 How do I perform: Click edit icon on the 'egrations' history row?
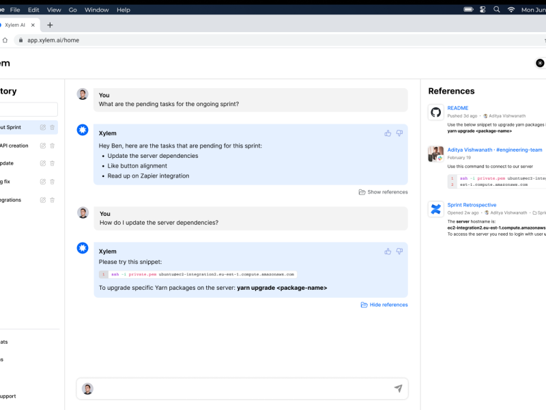click(43, 200)
